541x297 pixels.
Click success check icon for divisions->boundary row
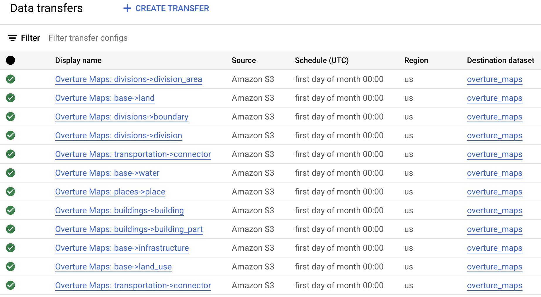[11, 117]
